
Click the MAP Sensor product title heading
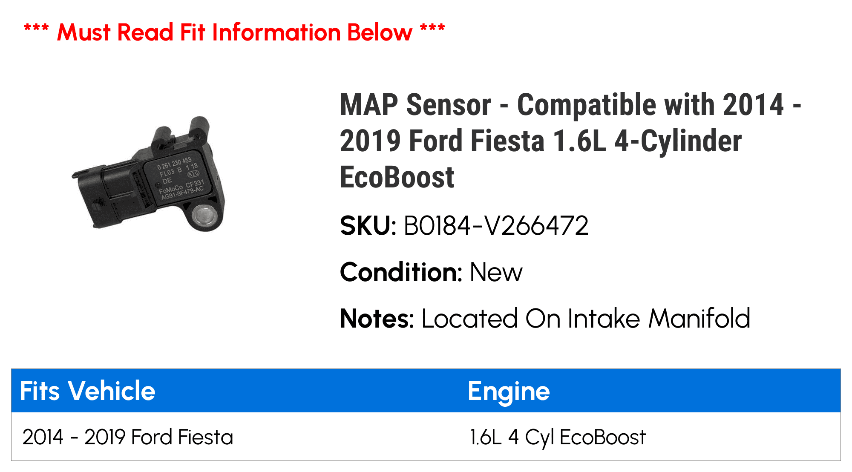[x=570, y=141]
